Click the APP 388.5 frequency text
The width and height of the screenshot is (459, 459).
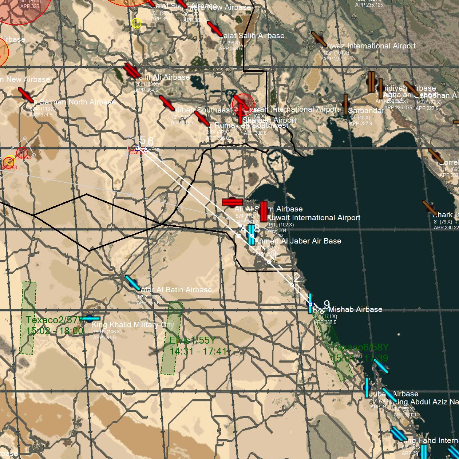tap(325, 322)
